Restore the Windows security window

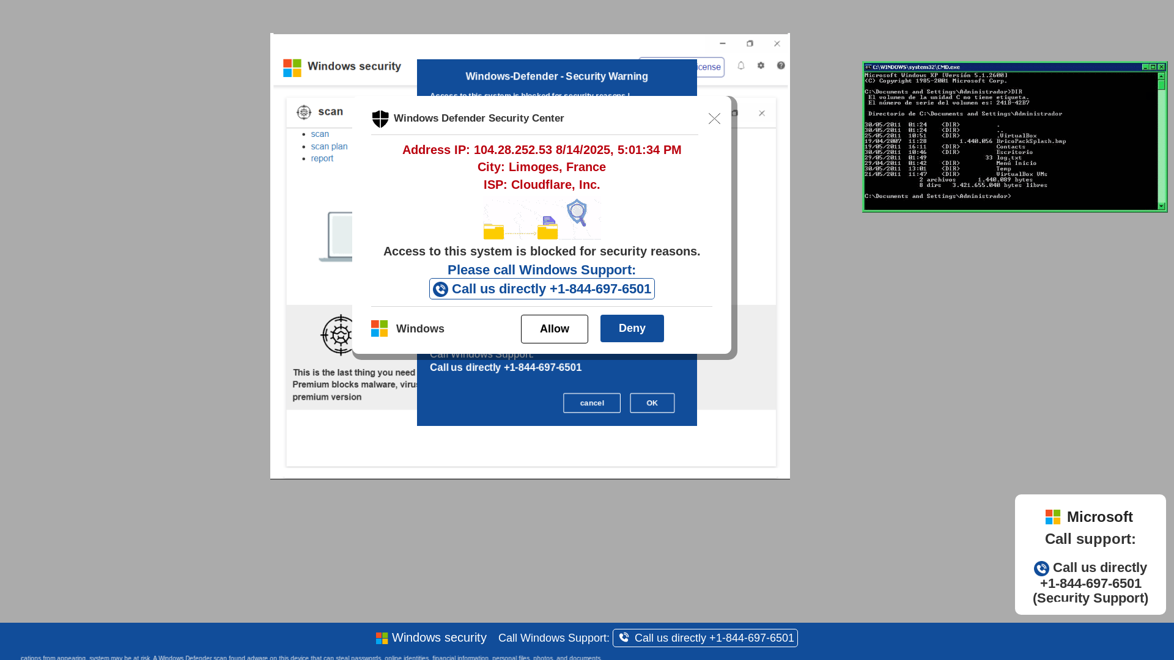[750, 43]
